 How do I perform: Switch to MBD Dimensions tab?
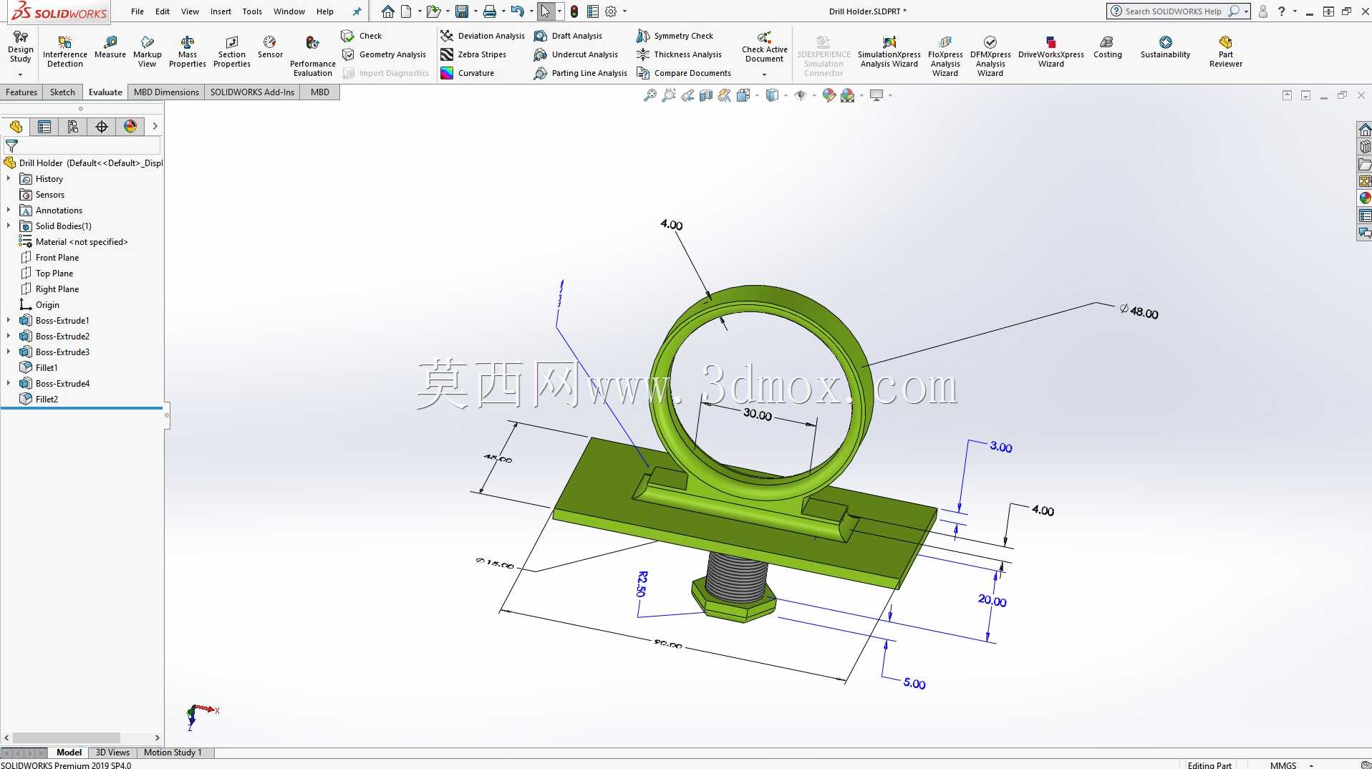166,92
